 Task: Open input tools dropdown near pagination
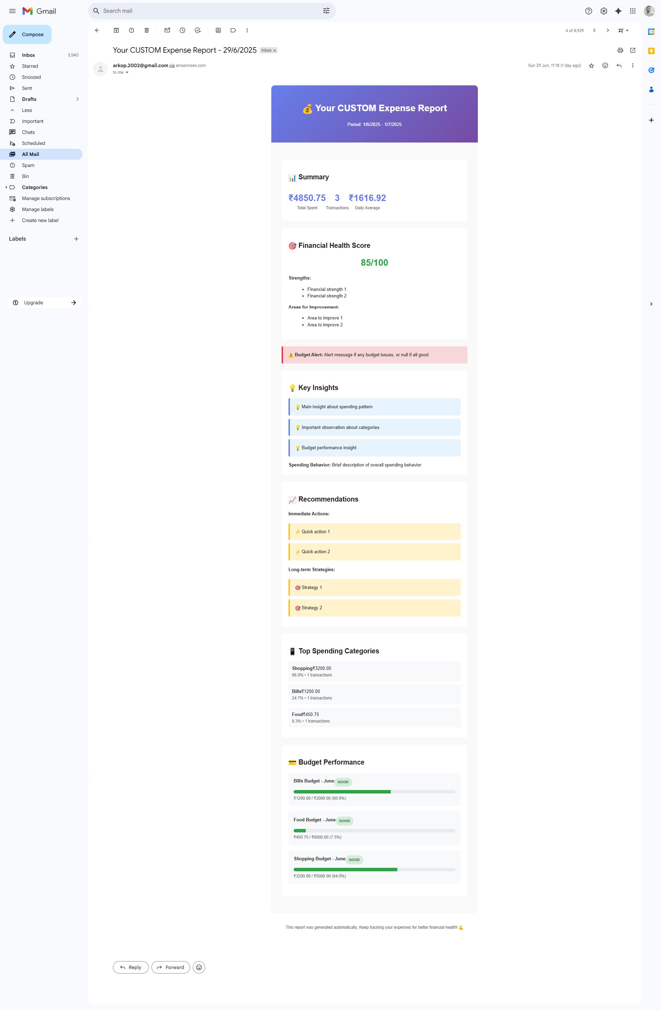tap(627, 31)
